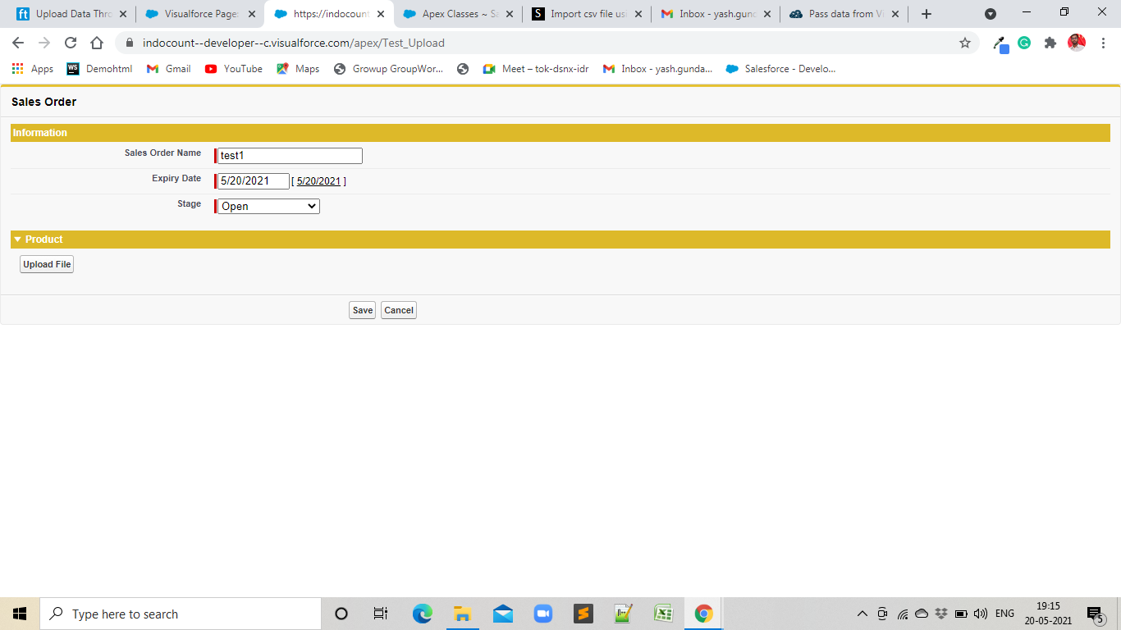Launch Microsoft Edge from the taskbar

tap(422, 614)
